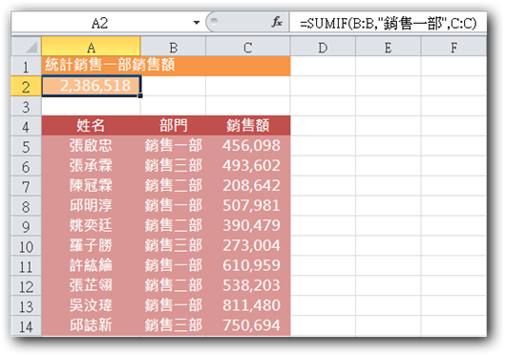Click the 姓名 header cell
Viewport: 505px width, 355px height.
point(91,126)
